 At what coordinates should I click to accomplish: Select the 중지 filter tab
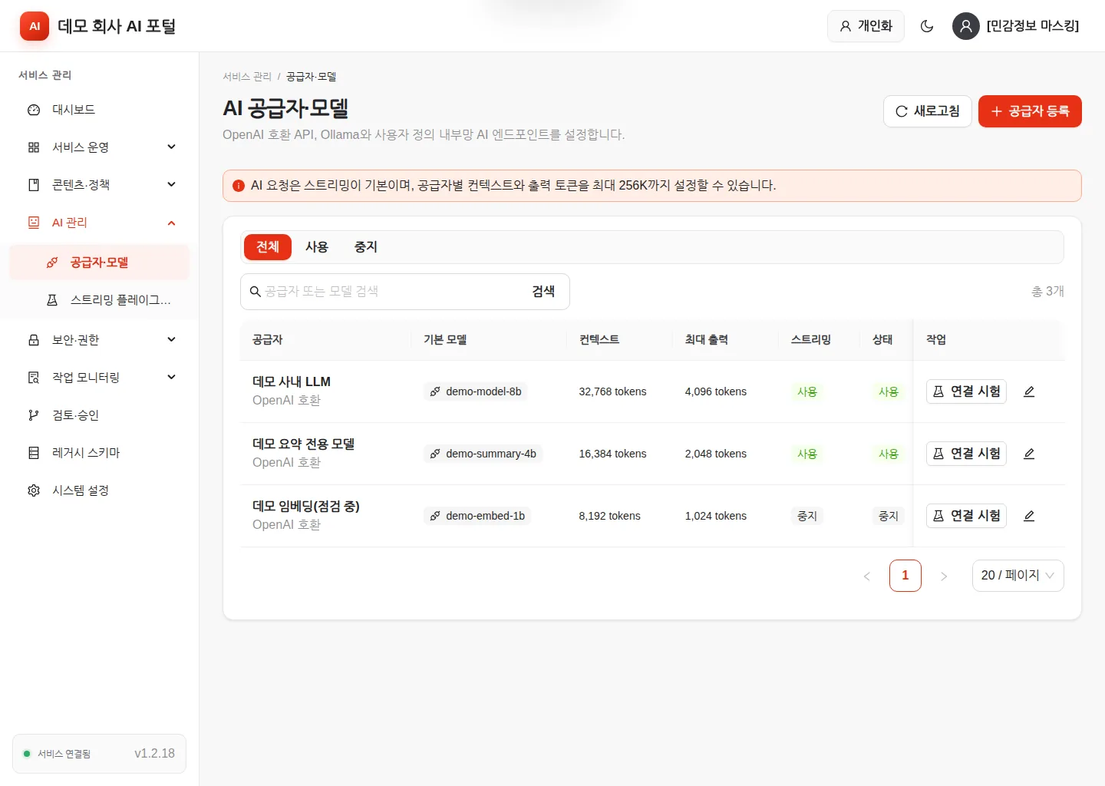pos(366,247)
